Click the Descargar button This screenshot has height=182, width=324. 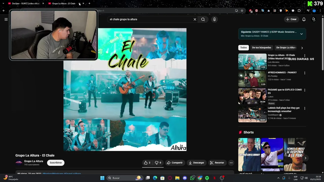pos(196,163)
